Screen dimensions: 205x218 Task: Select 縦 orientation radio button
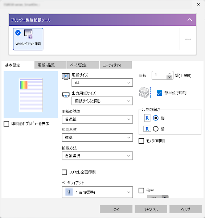(x=156, y=118)
